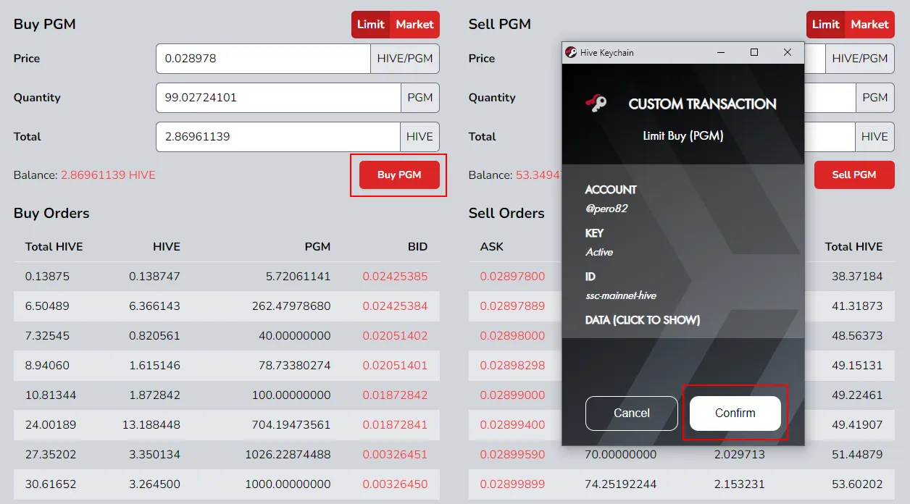Image resolution: width=910 pixels, height=504 pixels.
Task: Click ask price 0.02899000
Action: tap(512, 395)
